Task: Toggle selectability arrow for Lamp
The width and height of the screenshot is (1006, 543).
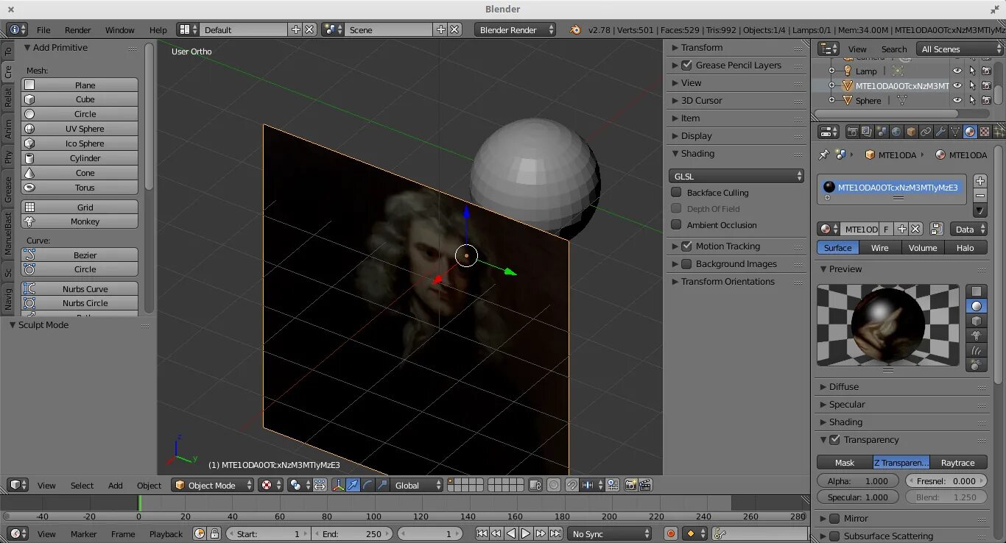Action: coord(972,71)
